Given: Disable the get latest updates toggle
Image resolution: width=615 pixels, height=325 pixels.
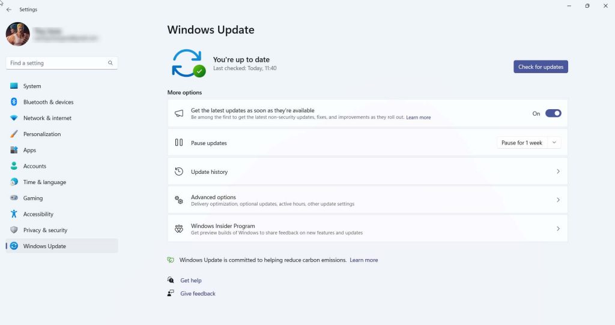Looking at the screenshot, I should coord(553,113).
